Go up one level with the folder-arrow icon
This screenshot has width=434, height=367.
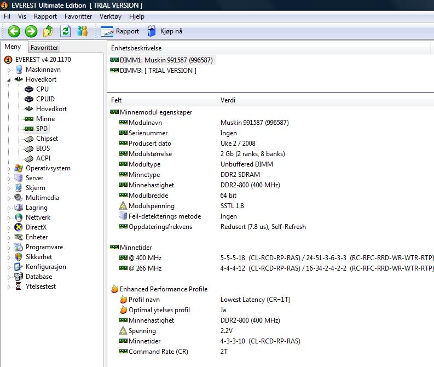48,31
